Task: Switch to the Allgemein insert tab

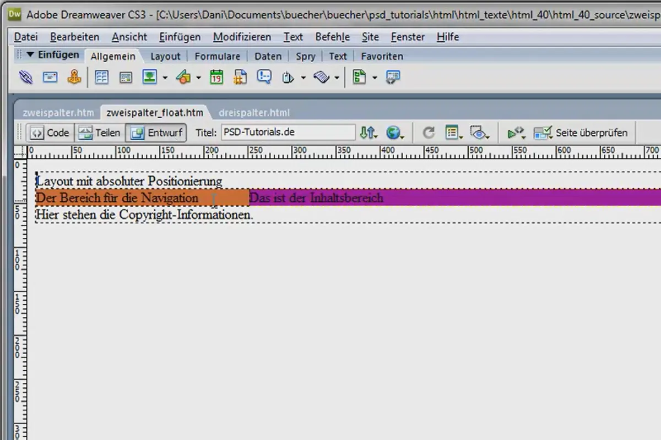Action: pos(113,56)
